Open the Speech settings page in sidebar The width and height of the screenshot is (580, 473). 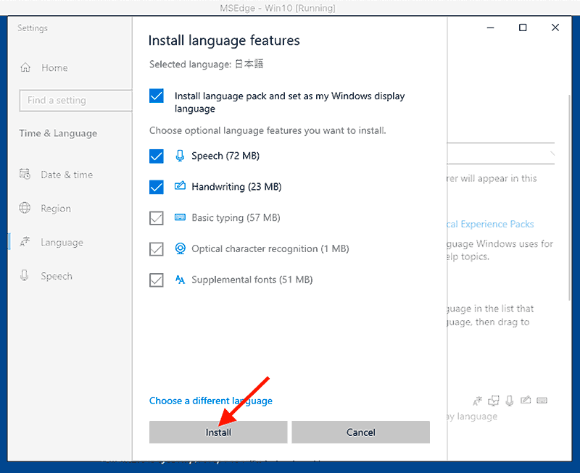pyautogui.click(x=57, y=276)
